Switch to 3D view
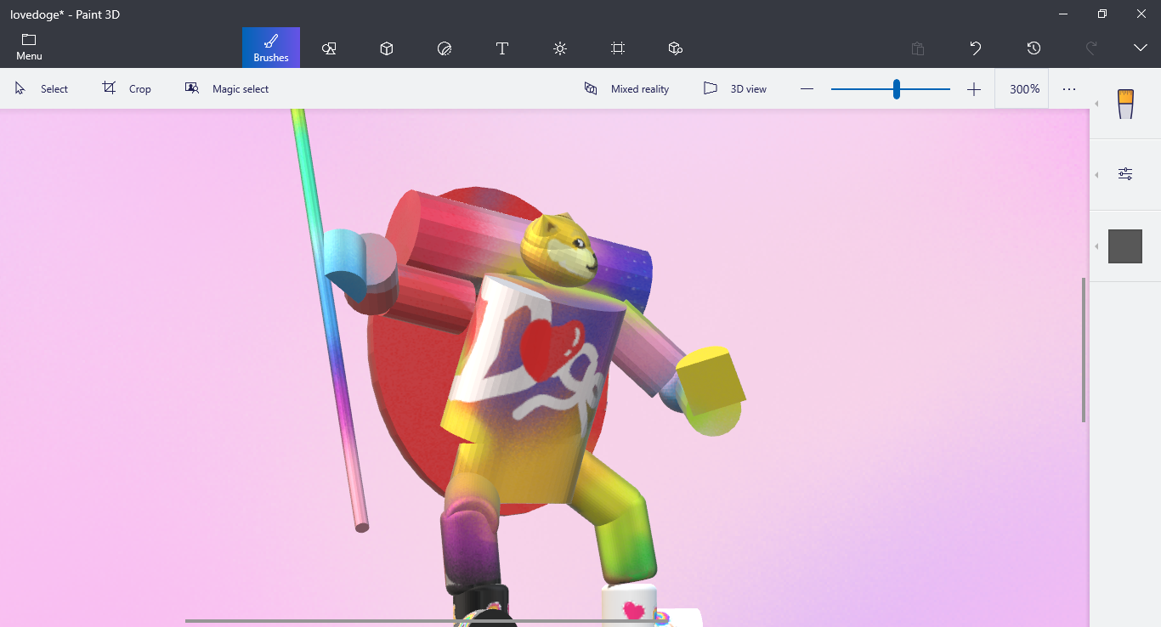Screen dimensions: 1161x627 tap(734, 88)
